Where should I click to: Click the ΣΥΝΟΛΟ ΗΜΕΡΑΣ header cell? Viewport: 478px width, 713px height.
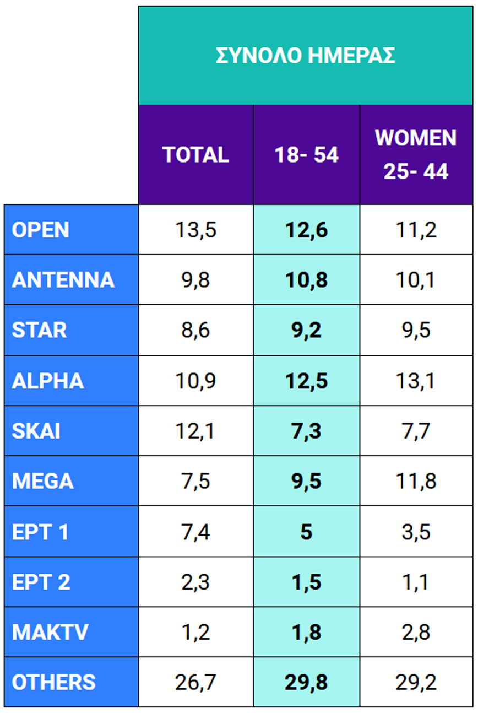pos(305,56)
